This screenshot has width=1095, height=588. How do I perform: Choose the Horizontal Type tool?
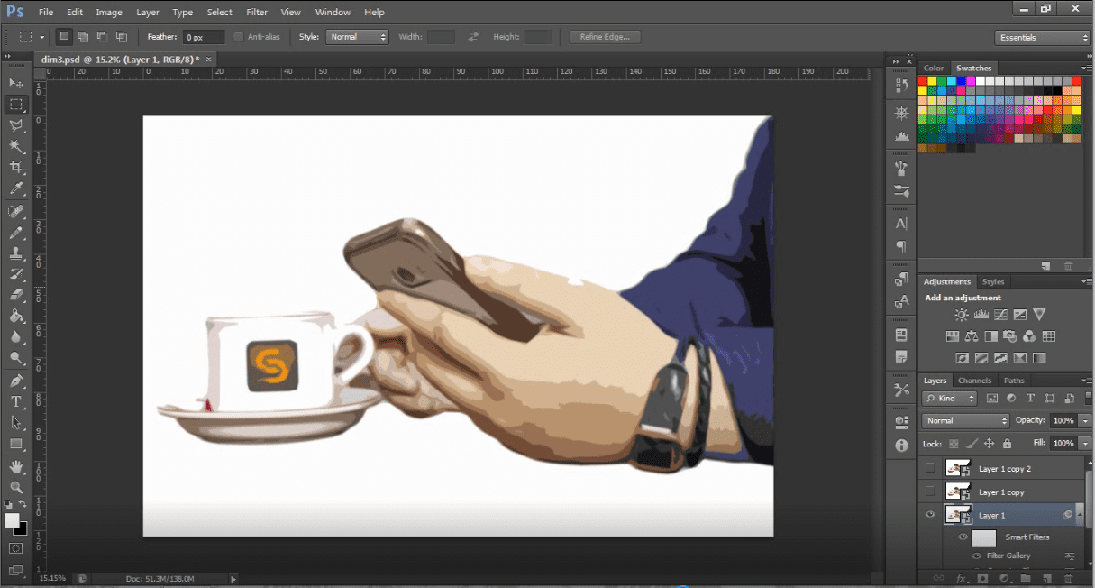tap(16, 401)
